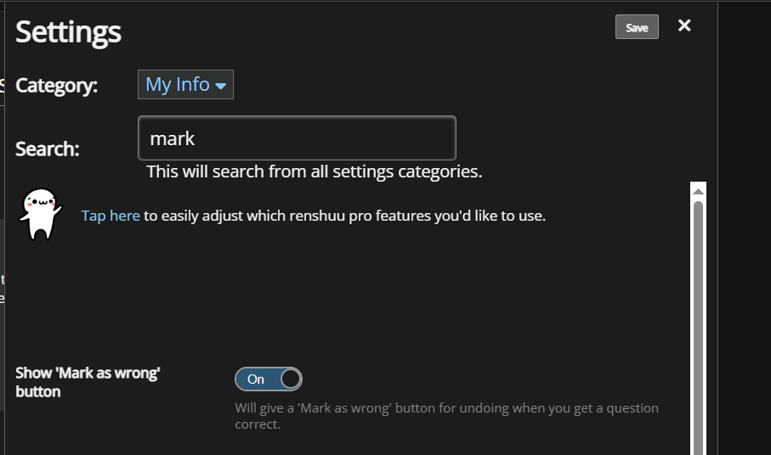The height and width of the screenshot is (455, 771).
Task: Follow the 'Tap here' link
Action: pos(111,216)
